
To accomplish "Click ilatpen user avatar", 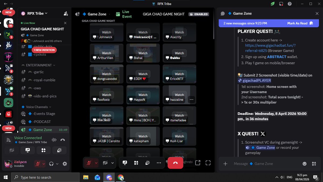I will pos(9,164).
